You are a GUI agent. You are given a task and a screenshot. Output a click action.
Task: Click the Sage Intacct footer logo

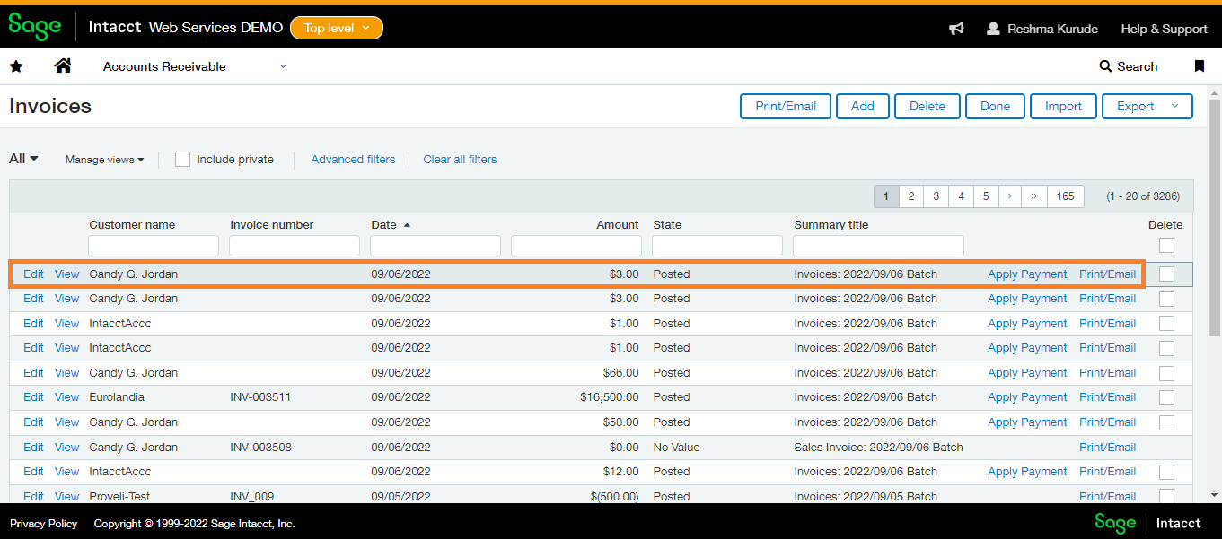1147,523
